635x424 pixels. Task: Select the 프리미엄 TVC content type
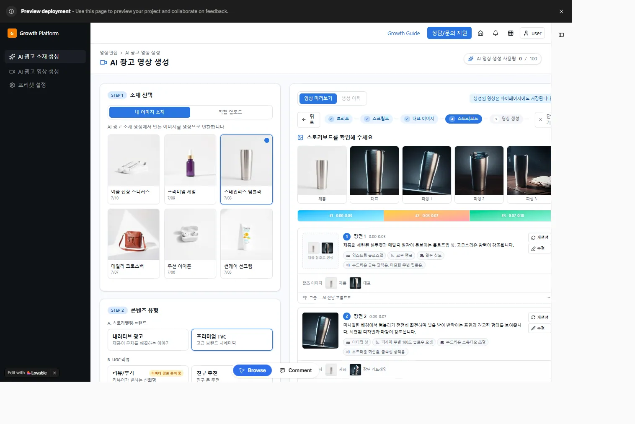pos(232,340)
